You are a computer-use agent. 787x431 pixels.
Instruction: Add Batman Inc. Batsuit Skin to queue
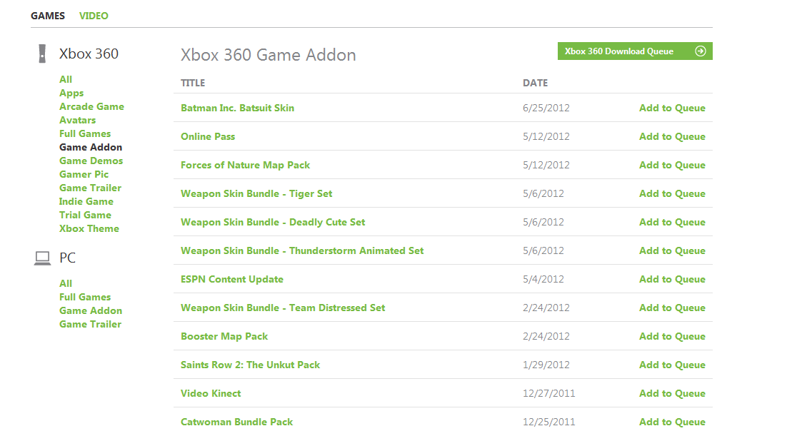pos(672,108)
